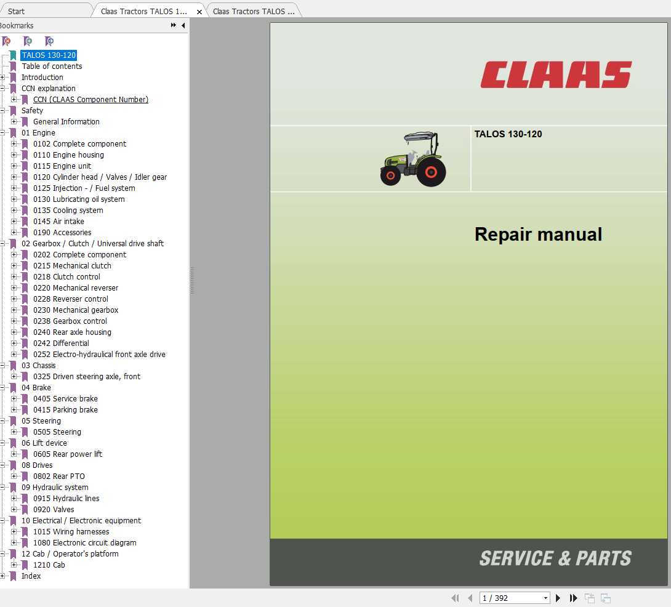Image resolution: width=671 pixels, height=607 pixels.
Task: Collapse the 09 Hydraulic system section
Action: 2,487
